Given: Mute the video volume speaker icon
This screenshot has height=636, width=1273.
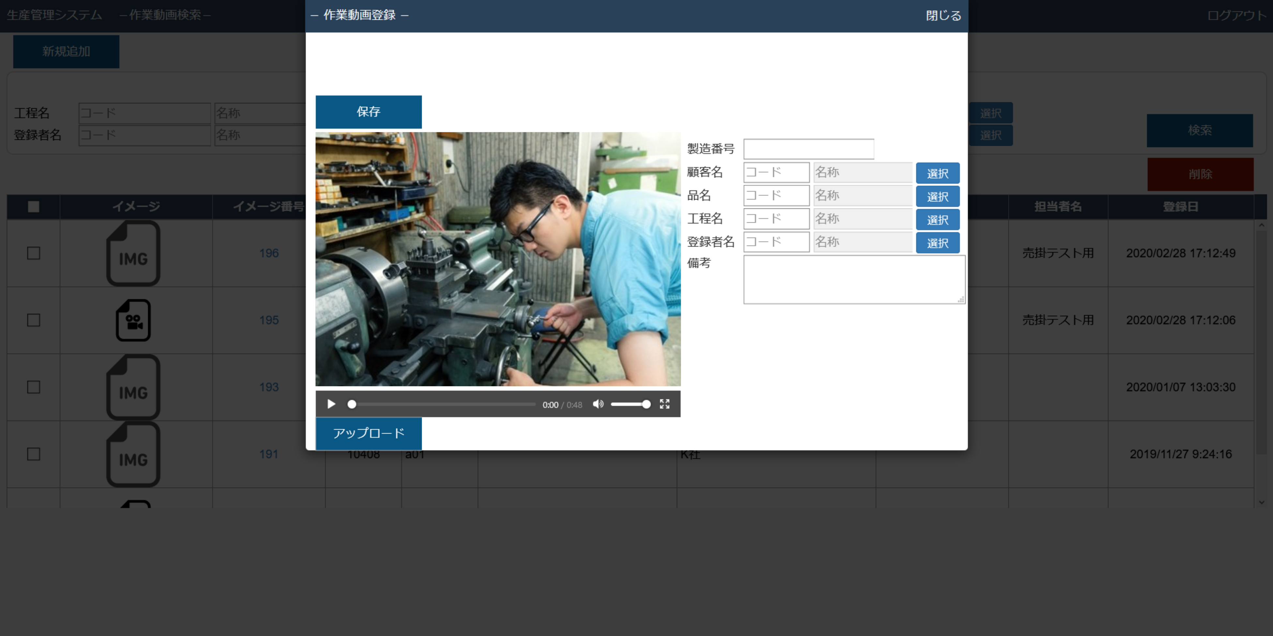Looking at the screenshot, I should [x=598, y=405].
